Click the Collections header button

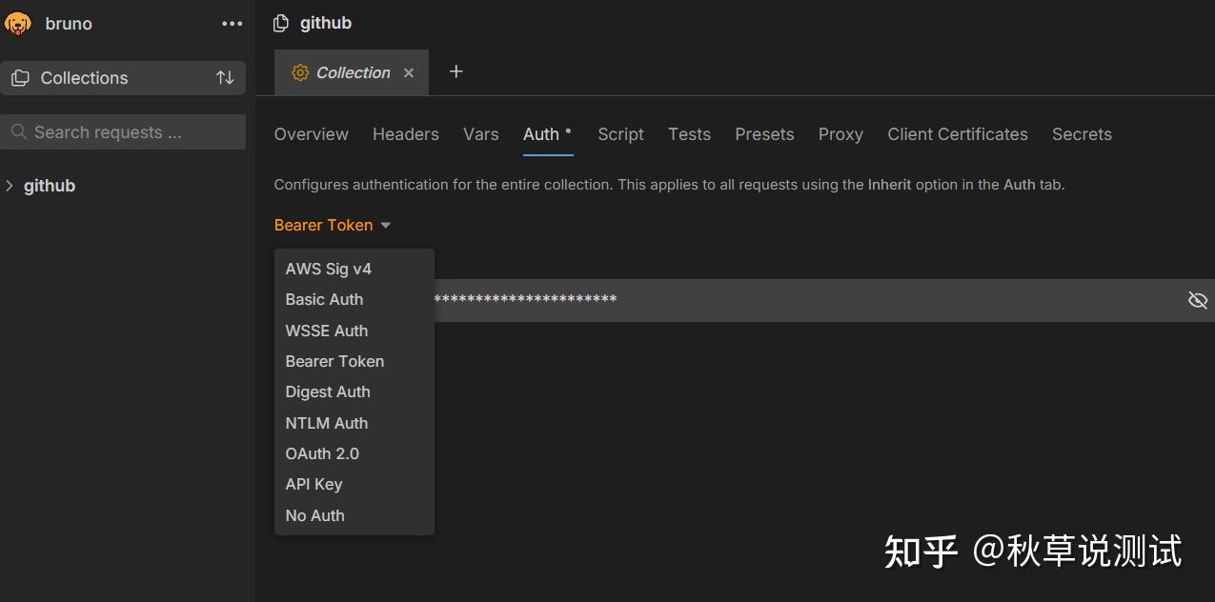(x=123, y=78)
